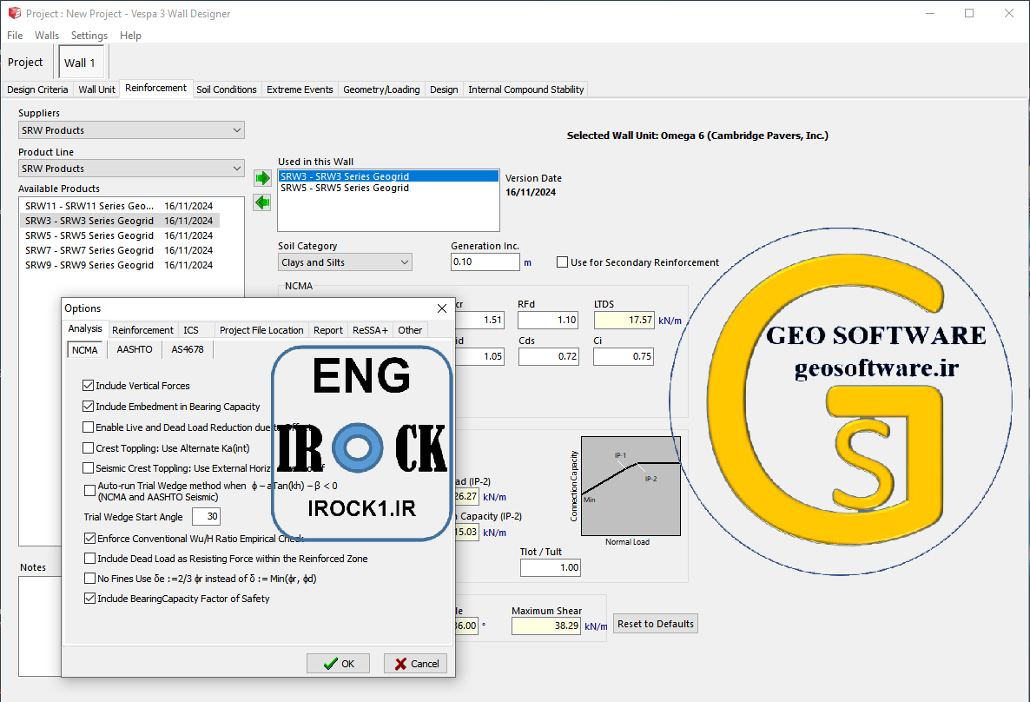Close the Options dialog with X
The image size is (1030, 702).
pyautogui.click(x=442, y=308)
